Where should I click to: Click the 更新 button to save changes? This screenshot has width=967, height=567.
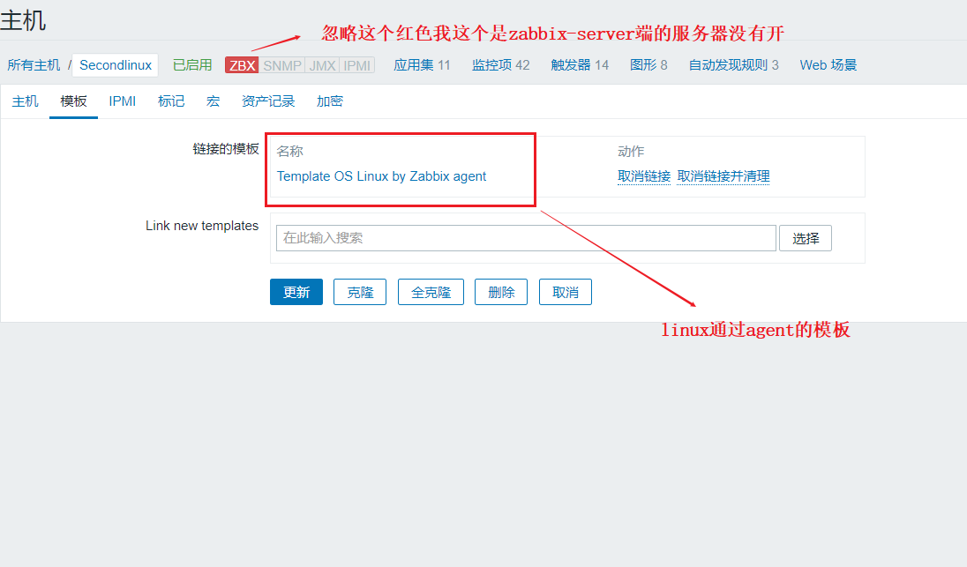click(x=296, y=291)
